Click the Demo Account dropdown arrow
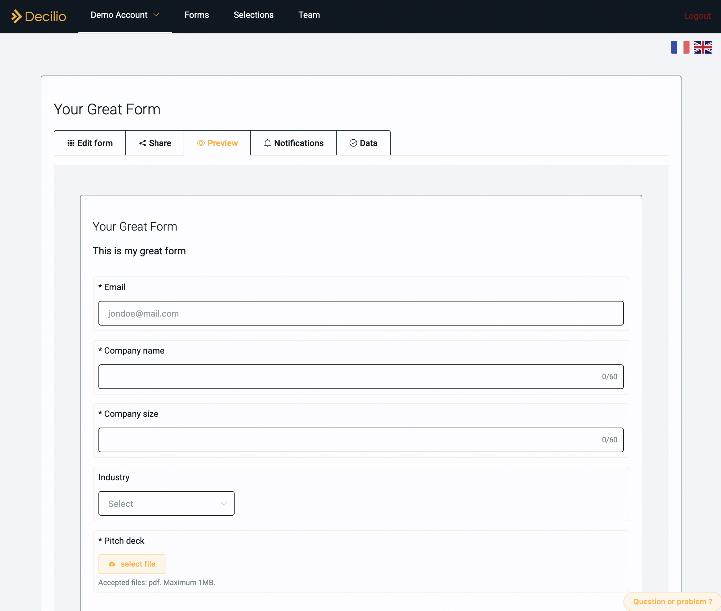Image resolution: width=721 pixels, height=611 pixels. (x=156, y=15)
